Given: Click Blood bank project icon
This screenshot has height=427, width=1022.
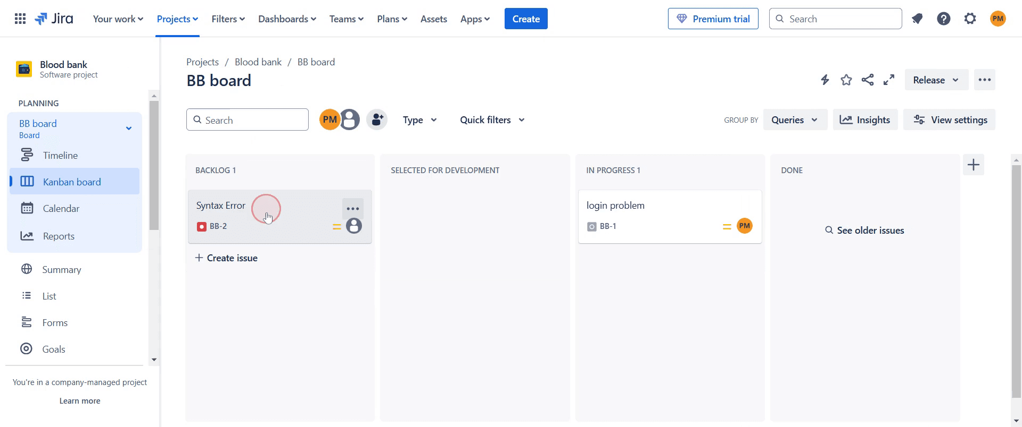Looking at the screenshot, I should [x=24, y=70].
